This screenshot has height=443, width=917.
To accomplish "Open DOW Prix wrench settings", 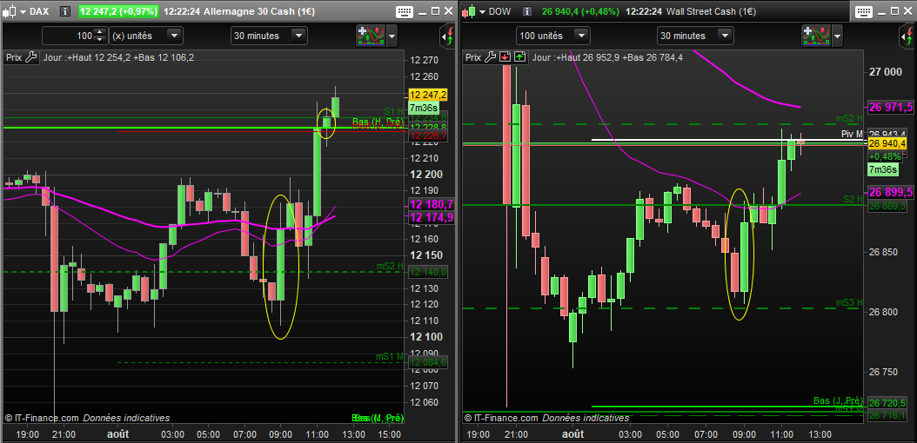I will point(491,57).
